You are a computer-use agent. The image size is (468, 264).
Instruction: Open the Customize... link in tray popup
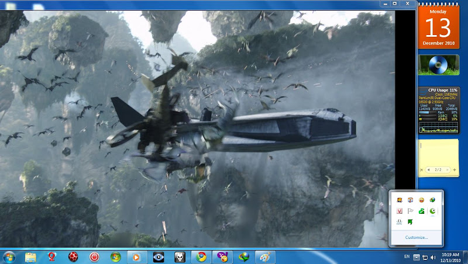click(417, 238)
